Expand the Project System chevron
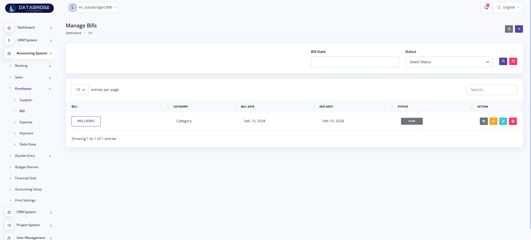The width and height of the screenshot is (531, 240). (x=51, y=226)
